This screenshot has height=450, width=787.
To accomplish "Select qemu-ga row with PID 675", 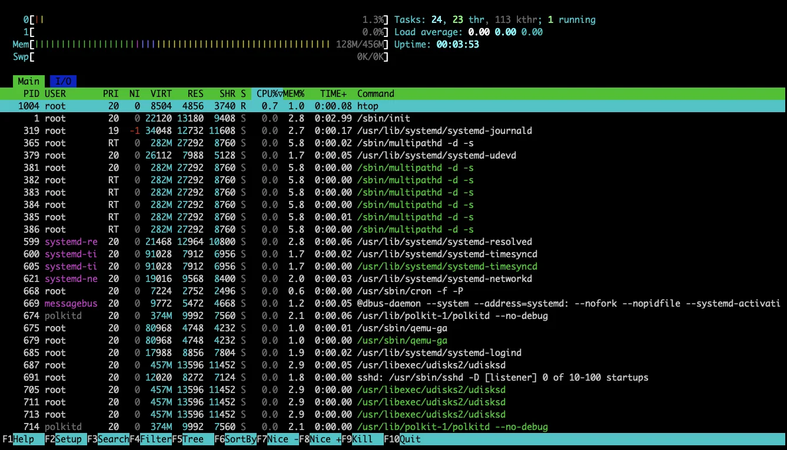I will (x=393, y=328).
